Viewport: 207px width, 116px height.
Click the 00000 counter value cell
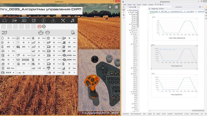pyautogui.click(x=25, y=60)
